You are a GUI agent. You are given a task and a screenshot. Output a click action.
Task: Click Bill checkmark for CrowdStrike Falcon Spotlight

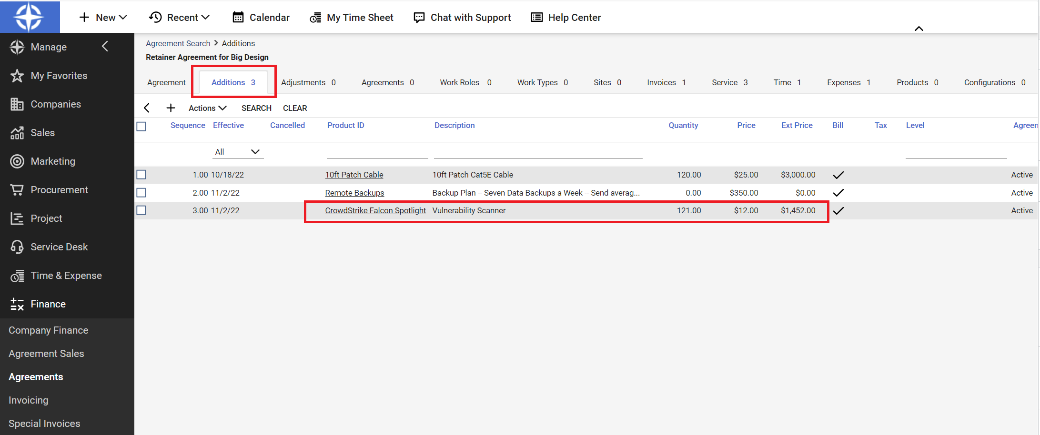(x=838, y=210)
